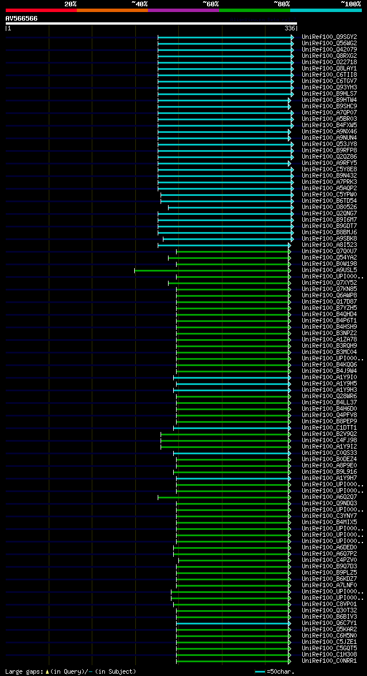Screen dimensions: 367x676
Task: Click the green alignment bar for A6Q2Q7
Action: click(x=224, y=497)
